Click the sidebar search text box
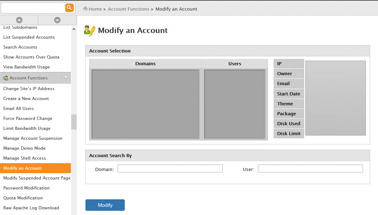378x215 pixels. [x=33, y=7]
